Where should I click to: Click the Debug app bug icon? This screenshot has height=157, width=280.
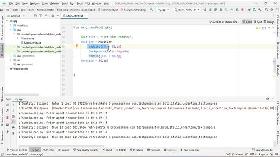point(221,10)
